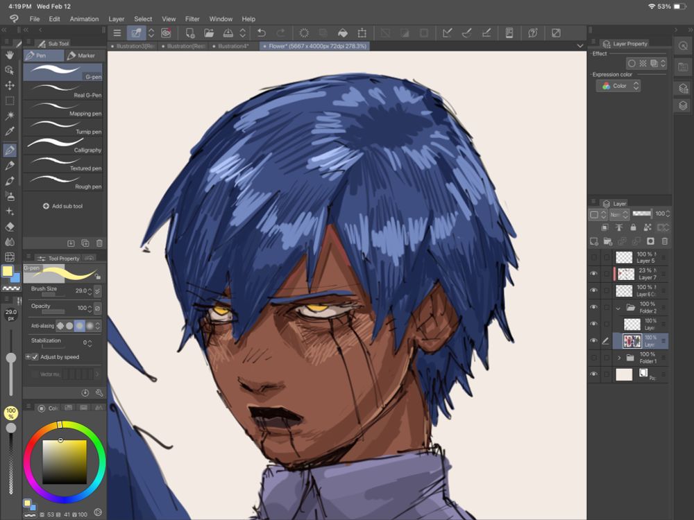Select the Auto select magic wand tool
694x520 pixels.
pos(10,116)
